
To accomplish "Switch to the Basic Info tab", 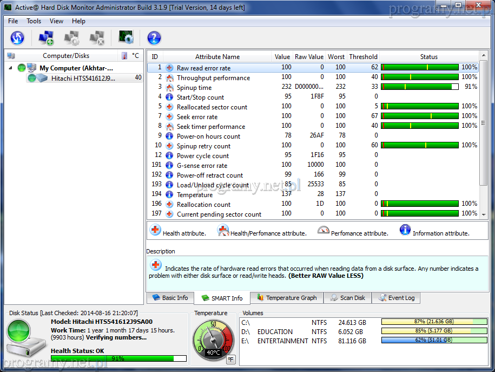I will pyautogui.click(x=170, y=298).
